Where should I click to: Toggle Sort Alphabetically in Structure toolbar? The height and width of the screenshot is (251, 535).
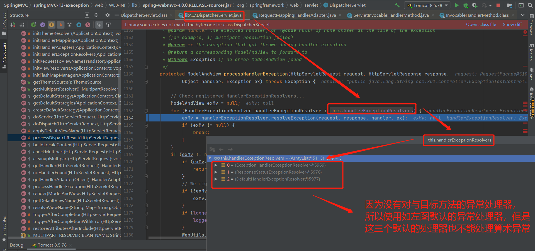click(22, 25)
